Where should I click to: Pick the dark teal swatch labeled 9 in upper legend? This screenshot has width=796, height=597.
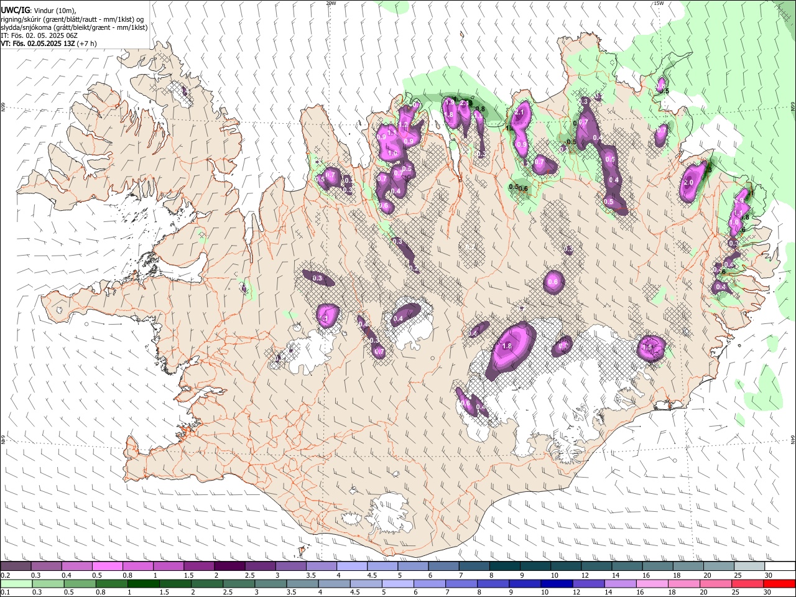535,566
